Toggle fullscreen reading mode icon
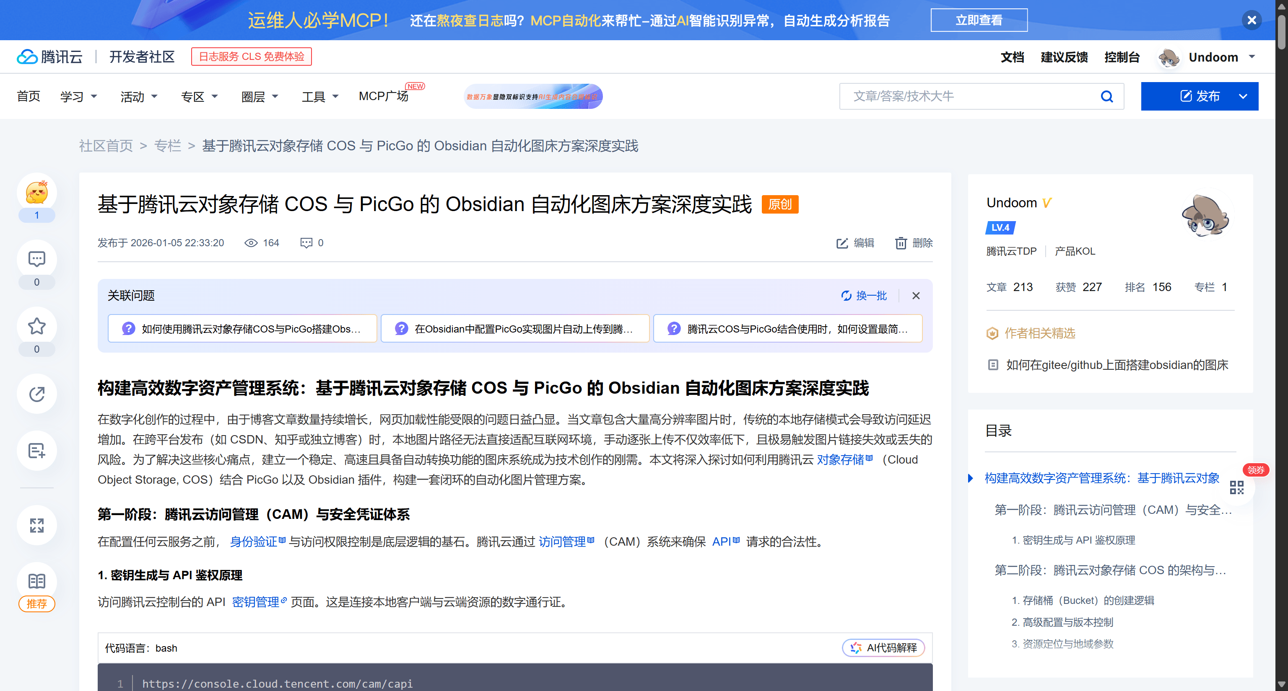Image resolution: width=1288 pixels, height=691 pixels. (x=36, y=525)
